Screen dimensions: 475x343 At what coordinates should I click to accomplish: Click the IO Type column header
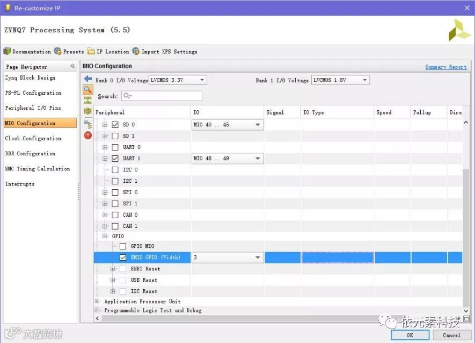coord(337,112)
